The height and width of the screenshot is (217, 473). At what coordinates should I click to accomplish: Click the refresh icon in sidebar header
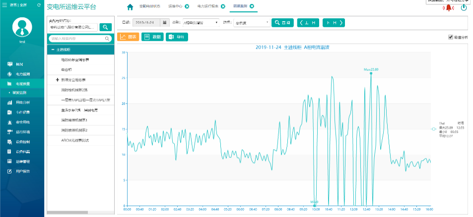(x=39, y=5)
